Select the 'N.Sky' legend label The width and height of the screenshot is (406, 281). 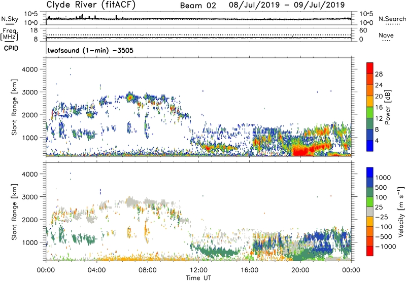click(10, 19)
